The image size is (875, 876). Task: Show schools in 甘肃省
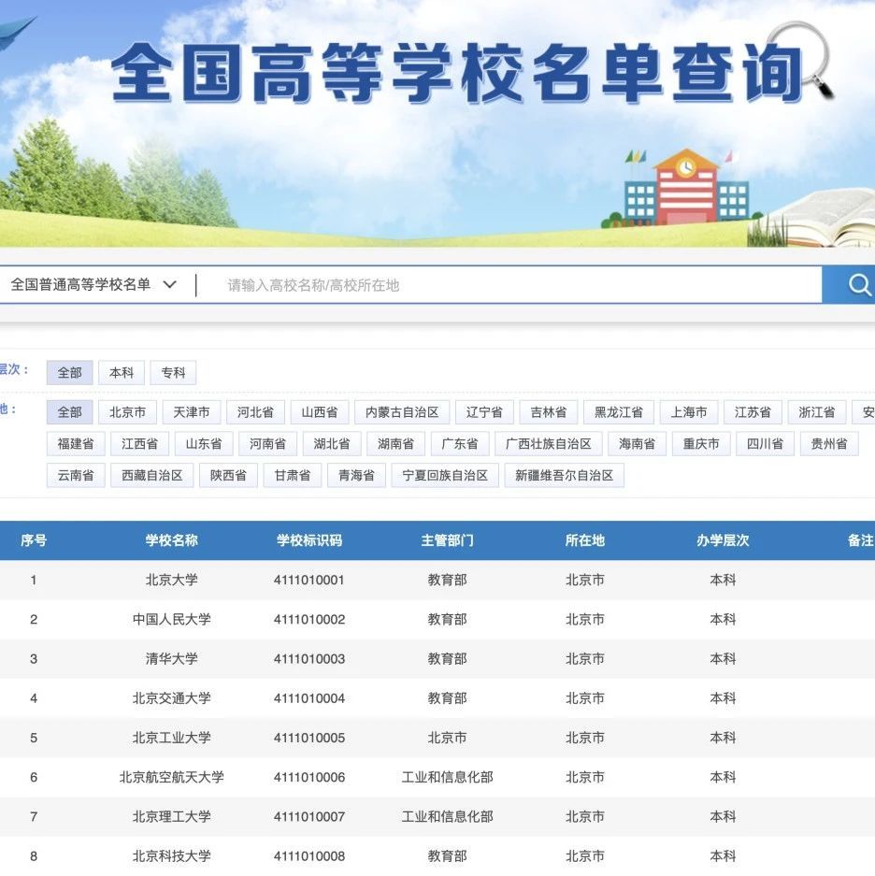coord(293,476)
